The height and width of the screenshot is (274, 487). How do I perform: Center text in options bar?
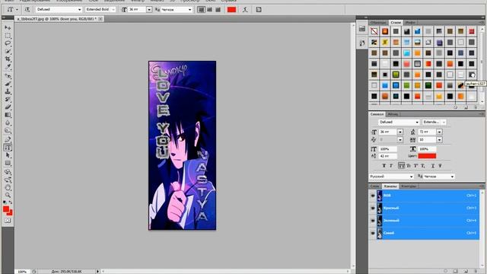pyautogui.click(x=210, y=10)
